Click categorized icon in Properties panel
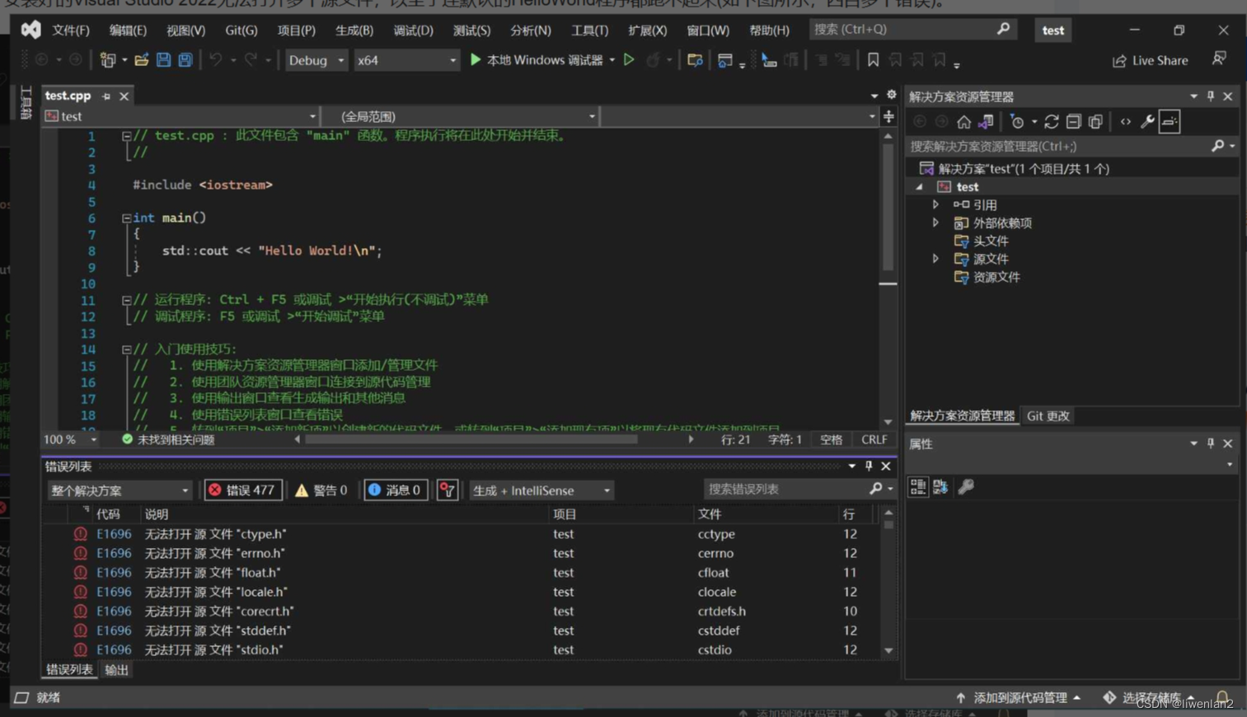Viewport: 1247px width, 717px height. coord(918,487)
